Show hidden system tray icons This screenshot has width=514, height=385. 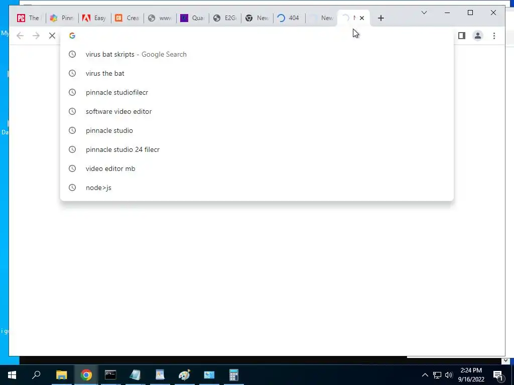pos(425,375)
